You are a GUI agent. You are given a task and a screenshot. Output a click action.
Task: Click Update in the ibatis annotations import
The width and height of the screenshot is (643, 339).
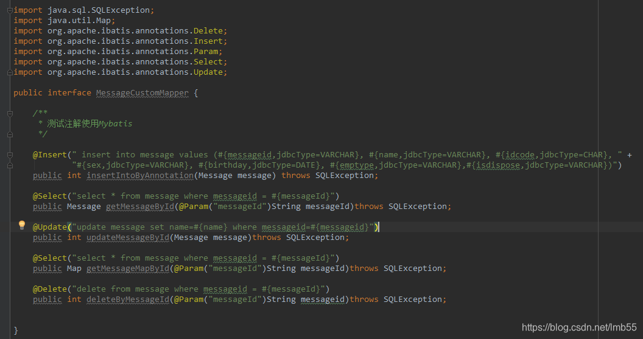point(208,72)
